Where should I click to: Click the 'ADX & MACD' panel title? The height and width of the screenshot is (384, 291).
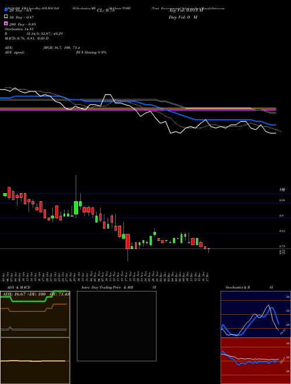coord(19,287)
